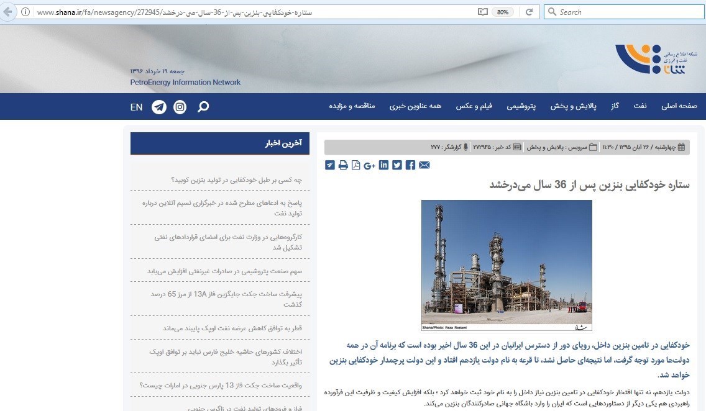Share the article on Google Plus
706x411 pixels.
coord(369,165)
